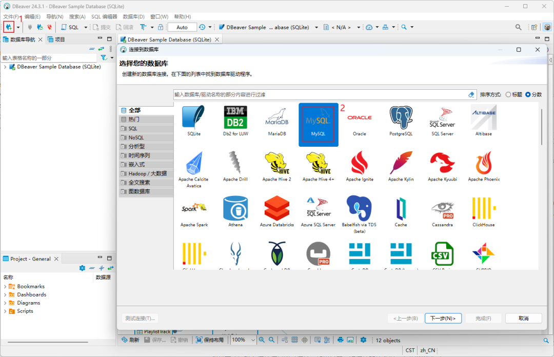Open the 数据库(D) menu
Viewport: 554px width, 357px height.
tap(133, 16)
